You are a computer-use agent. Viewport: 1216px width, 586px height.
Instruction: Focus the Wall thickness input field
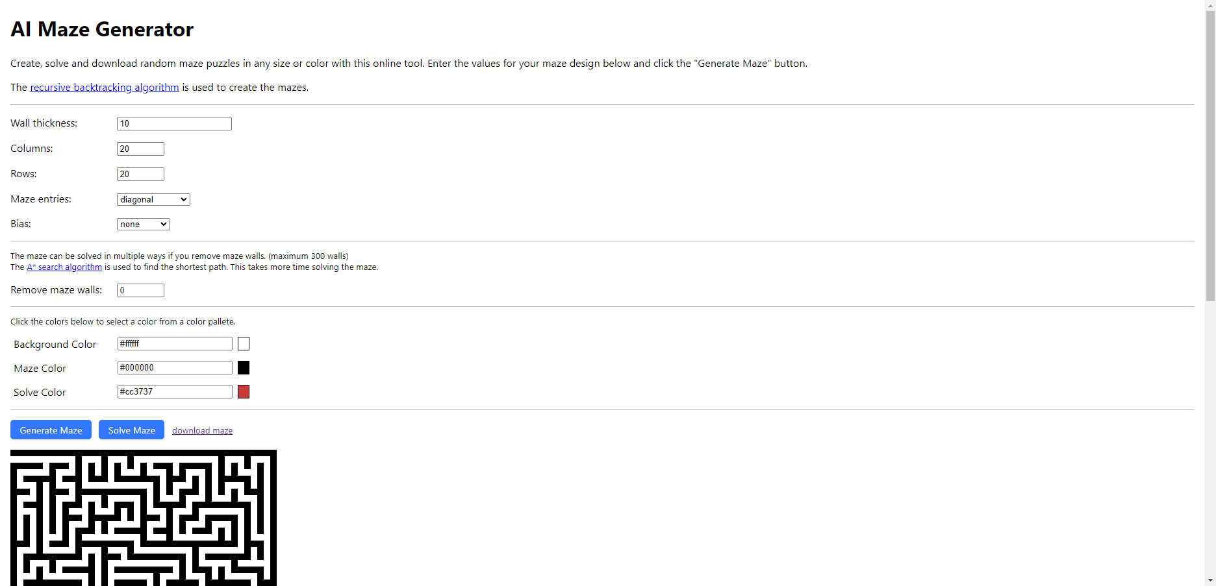[174, 124]
